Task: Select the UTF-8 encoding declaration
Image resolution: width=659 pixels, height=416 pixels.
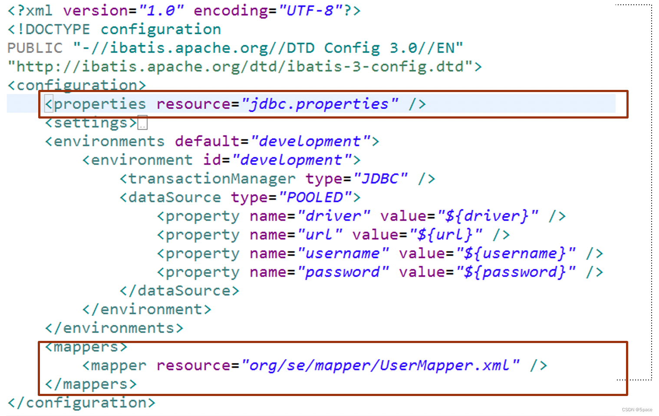Action: tap(311, 10)
